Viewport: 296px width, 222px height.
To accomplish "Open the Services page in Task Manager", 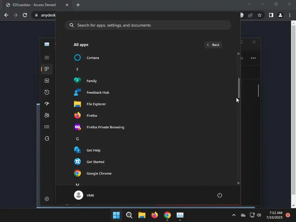I will click(47, 138).
